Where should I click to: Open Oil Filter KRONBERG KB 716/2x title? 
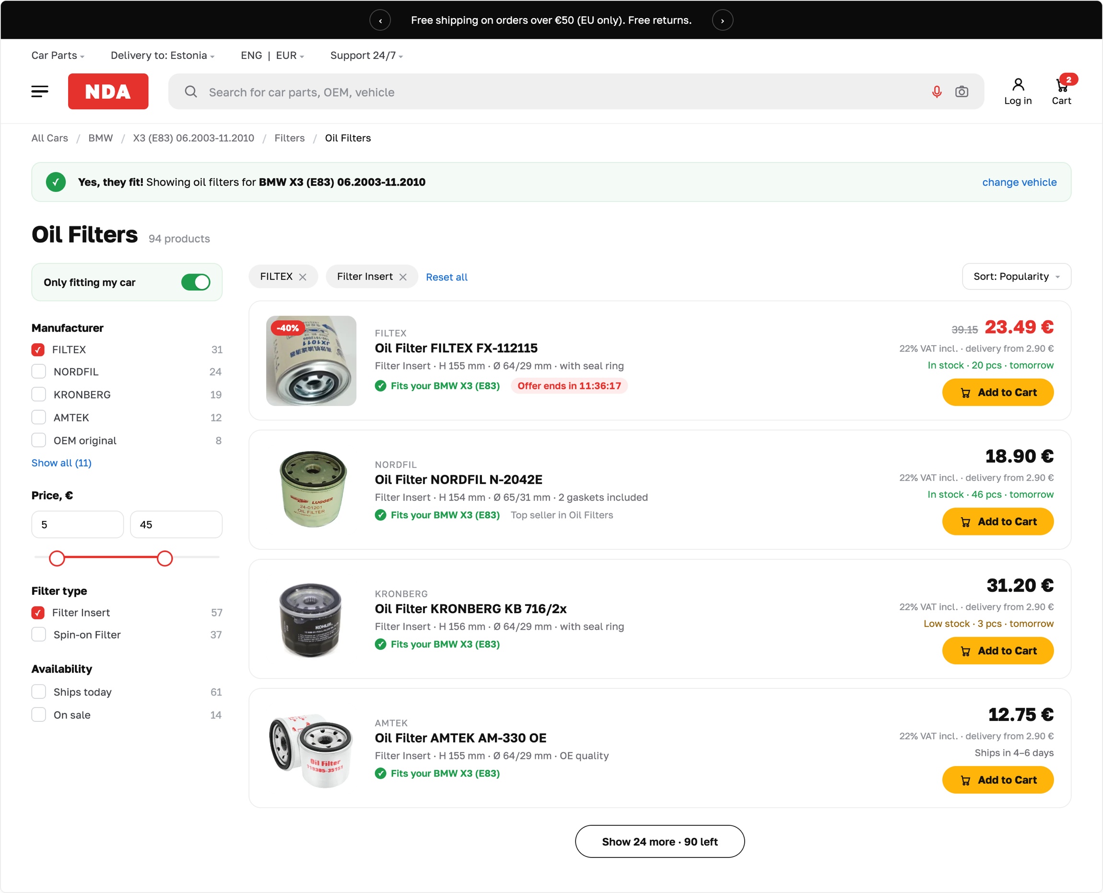coord(470,609)
